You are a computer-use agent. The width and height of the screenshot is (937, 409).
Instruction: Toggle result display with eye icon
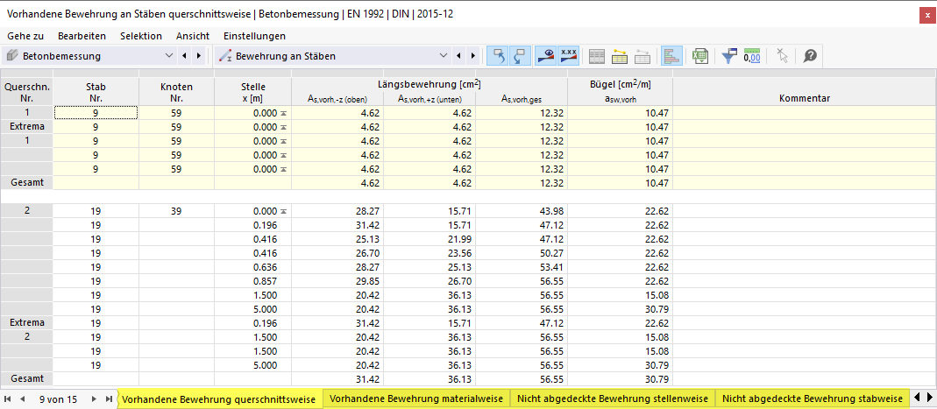point(545,56)
